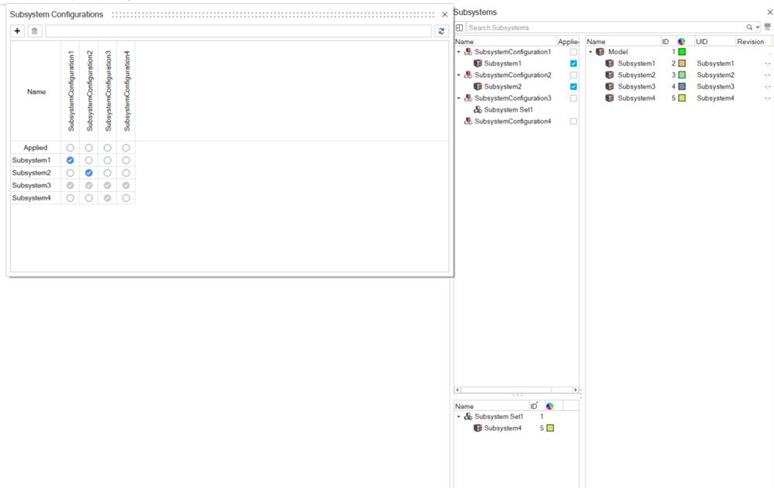Screen dimensions: 774x488
Task: Open Subsystem3 blue color swatch in Model tree
Action: point(682,86)
